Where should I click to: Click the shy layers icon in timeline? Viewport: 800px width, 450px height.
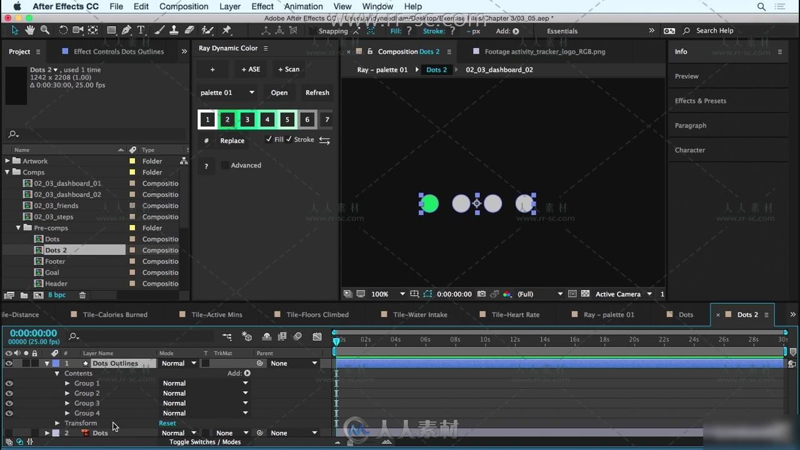267,337
